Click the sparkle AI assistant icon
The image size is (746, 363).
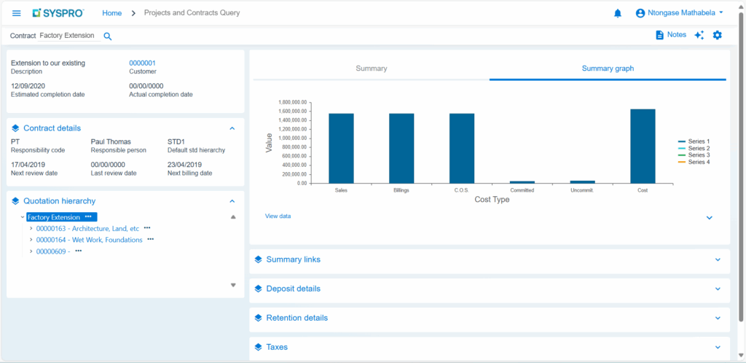point(699,35)
